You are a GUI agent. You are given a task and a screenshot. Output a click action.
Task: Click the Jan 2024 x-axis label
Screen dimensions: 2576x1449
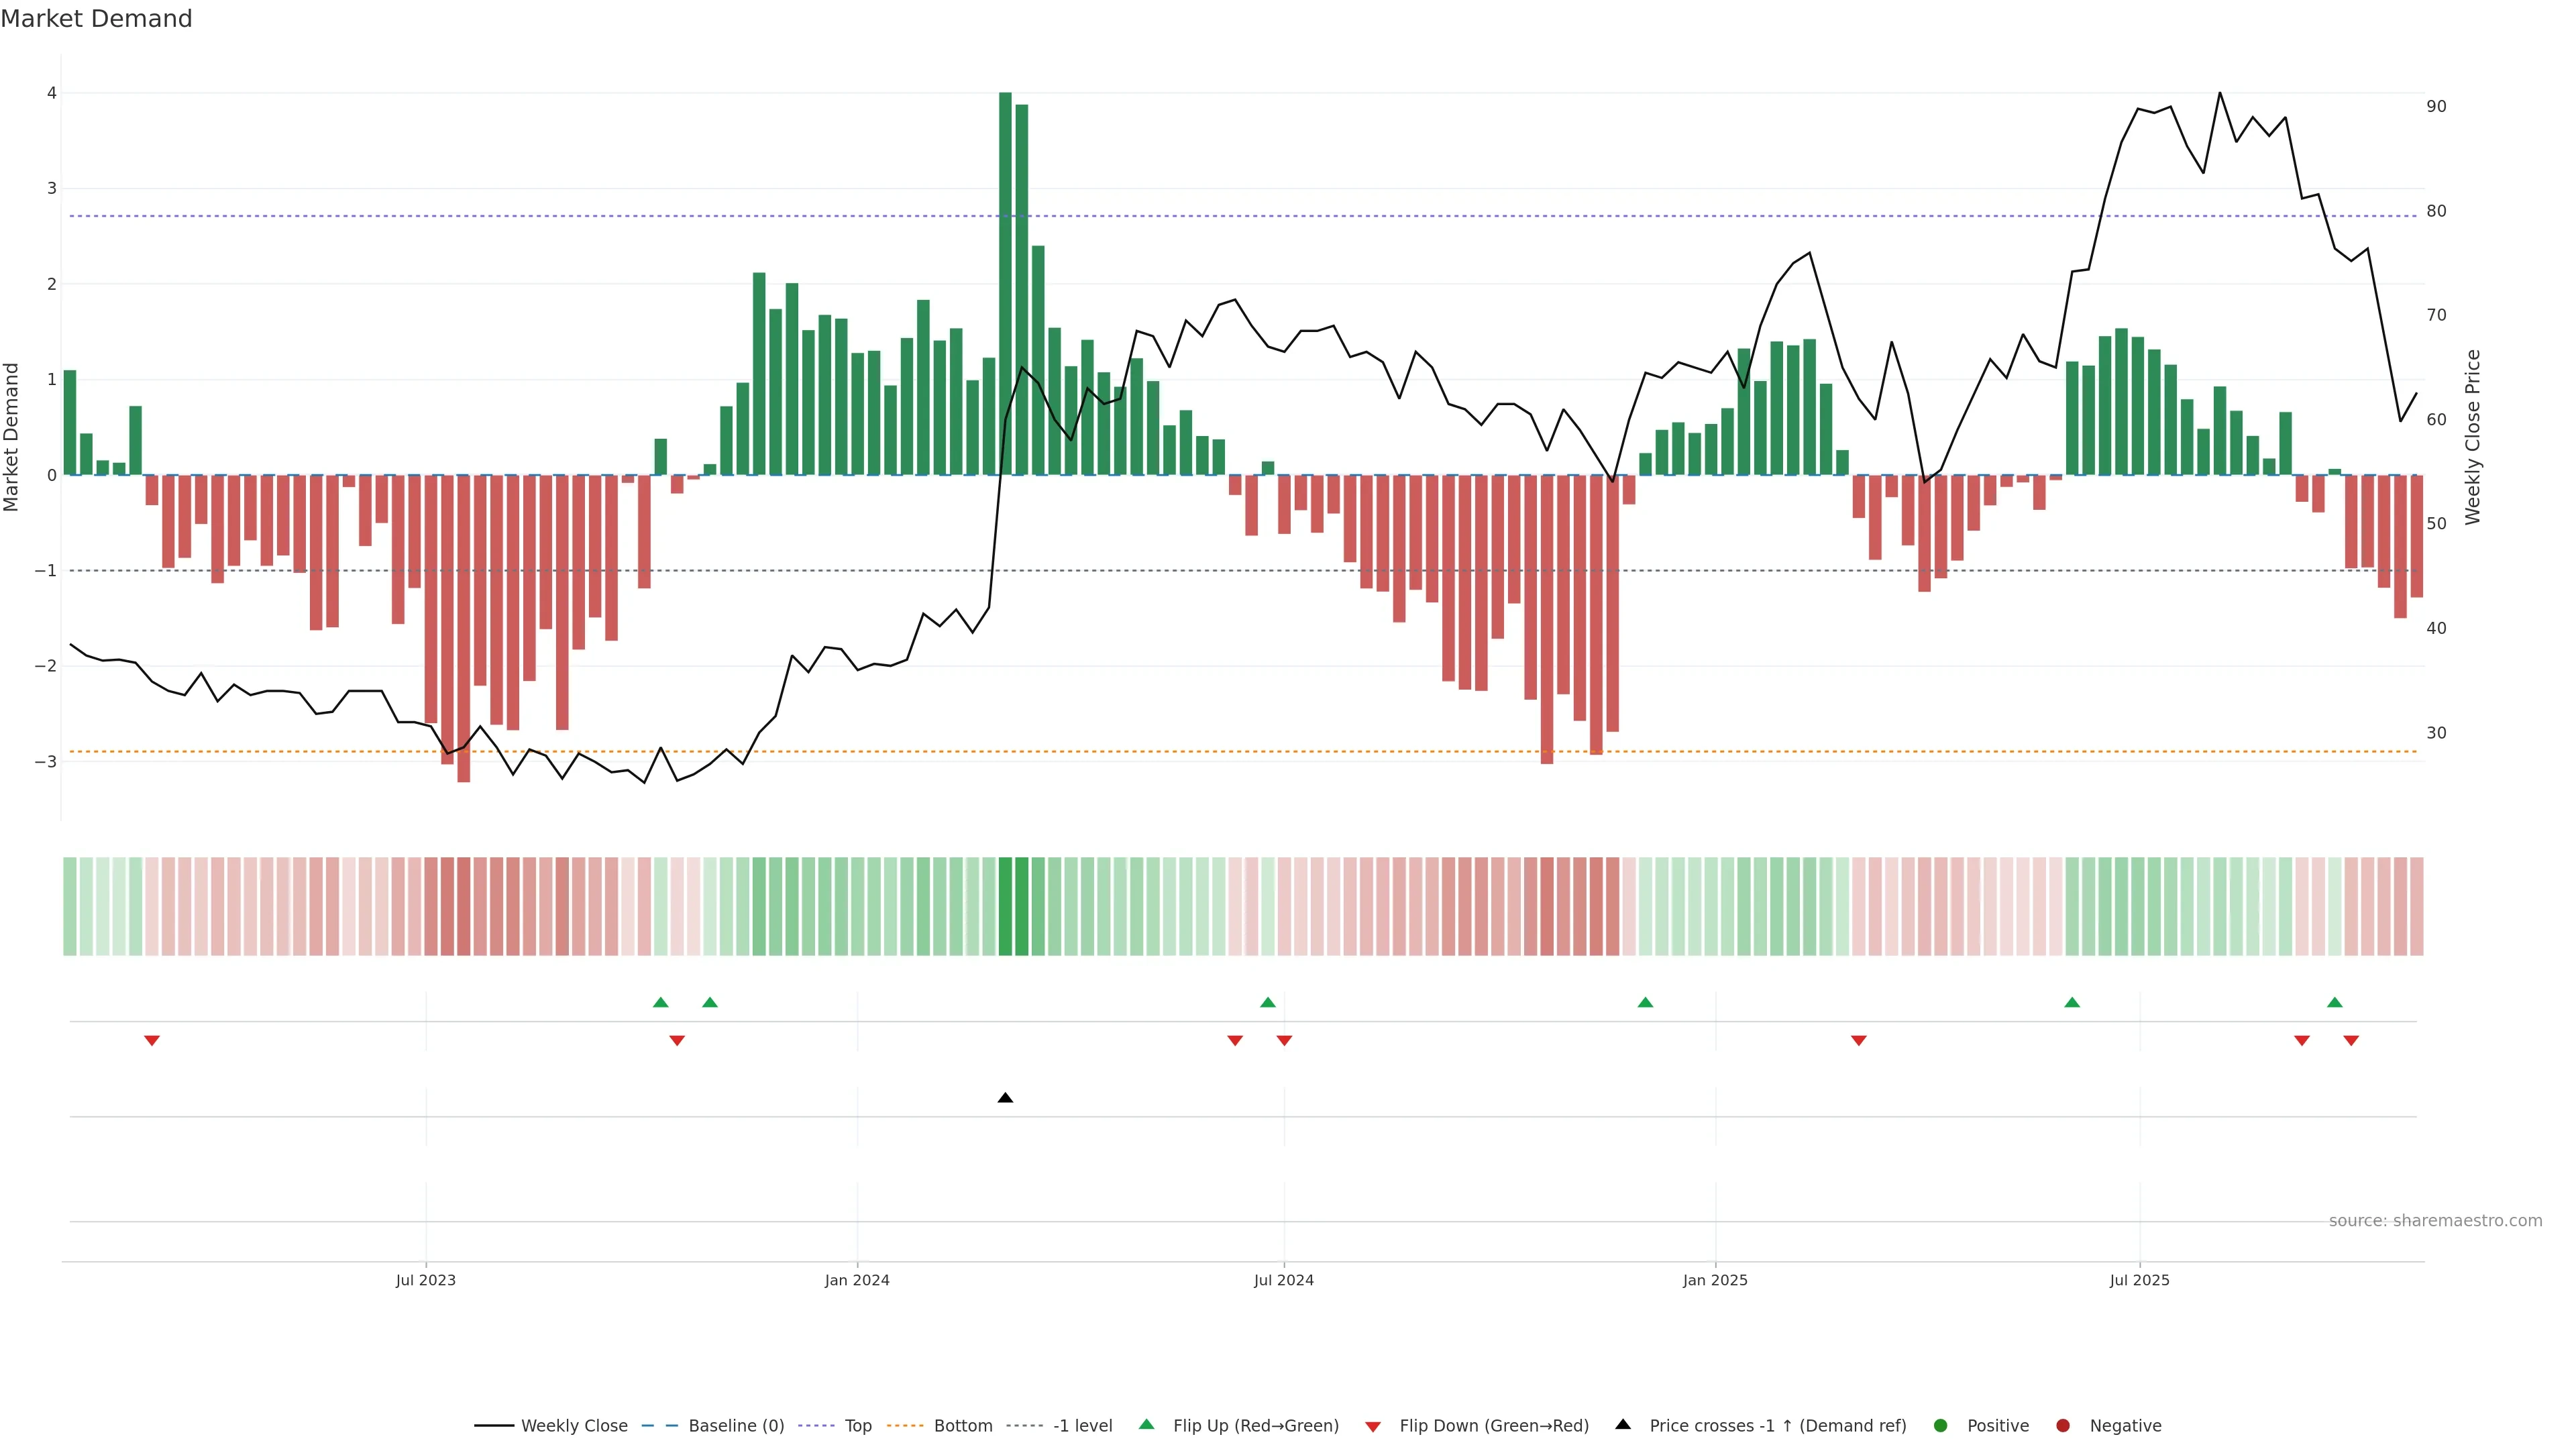tap(857, 1280)
